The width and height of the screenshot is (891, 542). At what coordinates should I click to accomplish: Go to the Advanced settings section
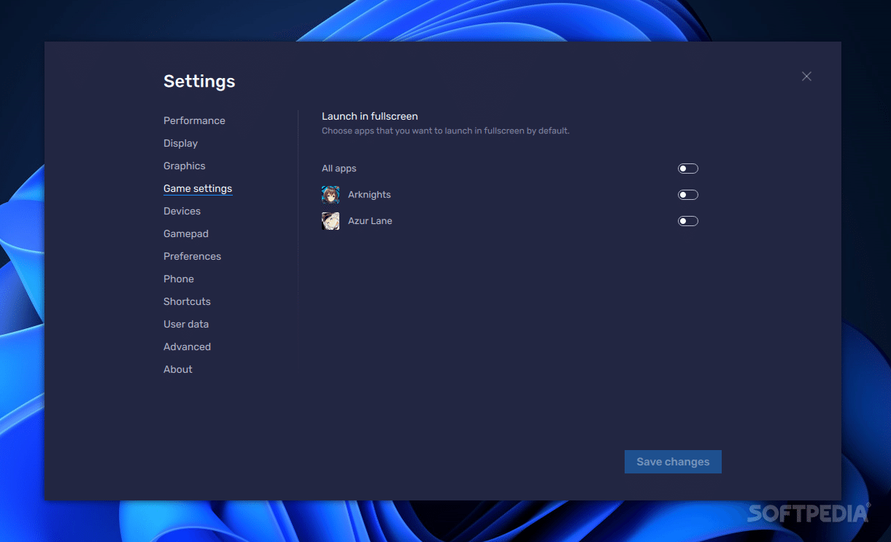click(187, 347)
